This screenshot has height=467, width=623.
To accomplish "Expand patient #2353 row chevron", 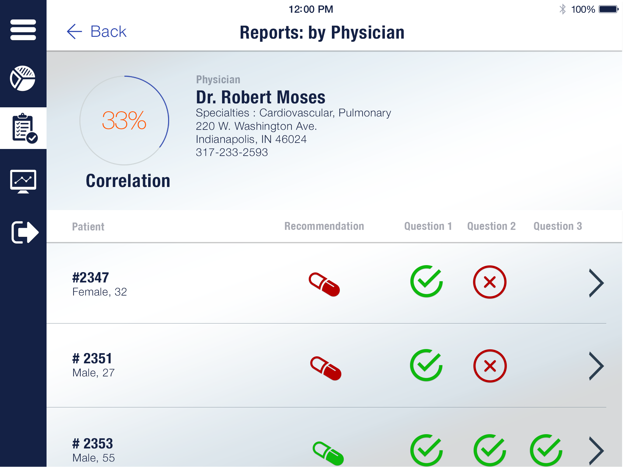I will tap(596, 451).
